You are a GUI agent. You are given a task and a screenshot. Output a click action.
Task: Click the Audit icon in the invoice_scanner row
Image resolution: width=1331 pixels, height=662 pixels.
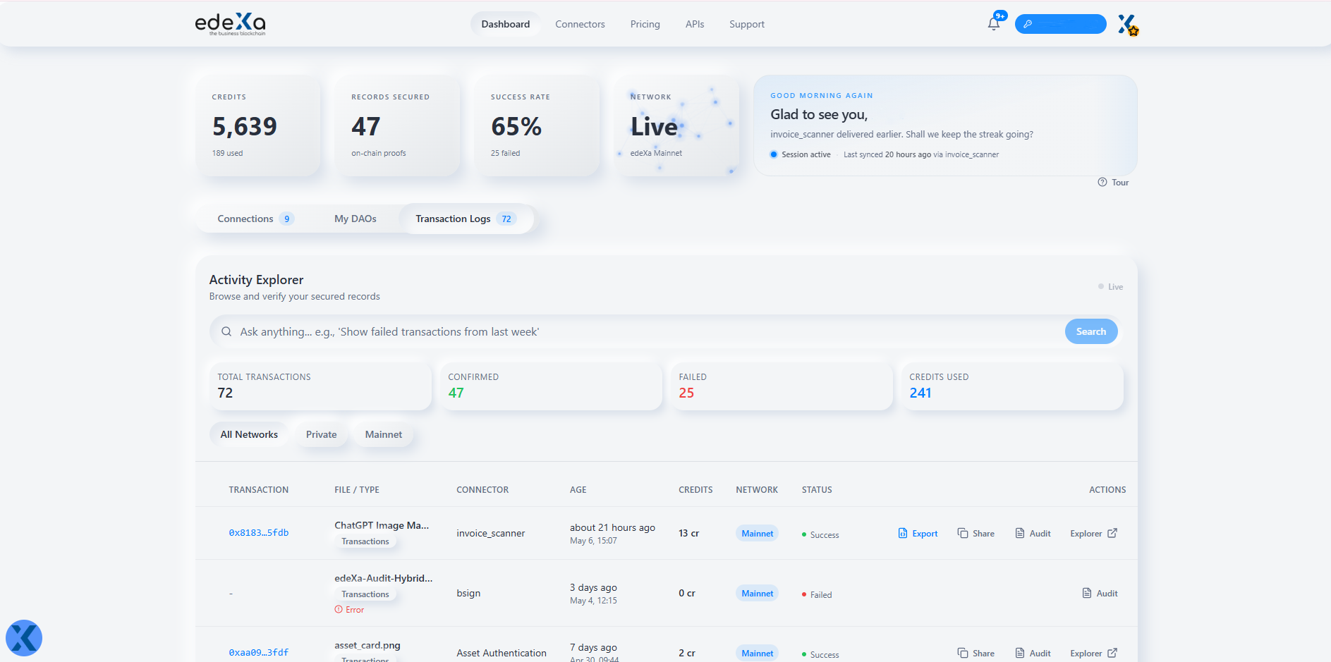[1020, 533]
